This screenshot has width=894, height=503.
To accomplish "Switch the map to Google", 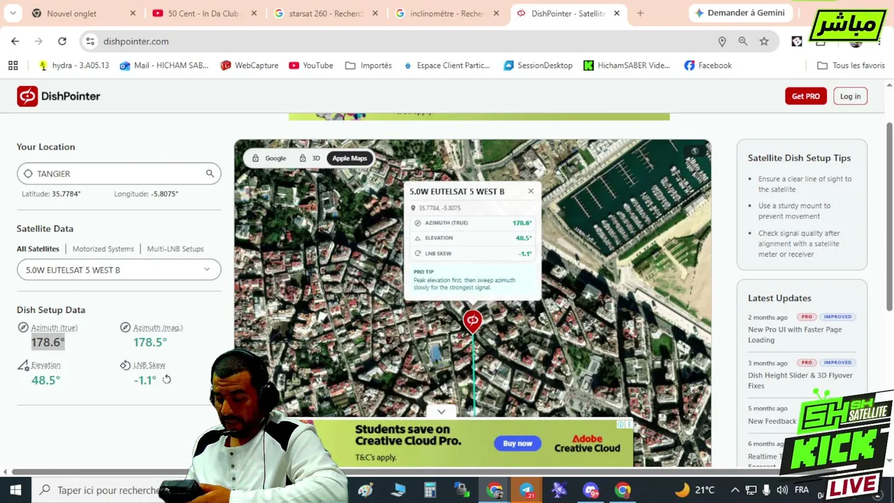I will click(x=269, y=158).
